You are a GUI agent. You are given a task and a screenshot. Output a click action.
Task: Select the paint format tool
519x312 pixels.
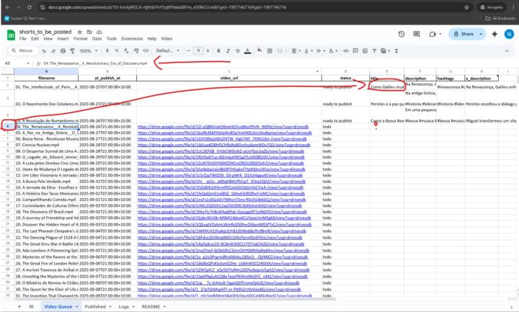click(x=72, y=51)
